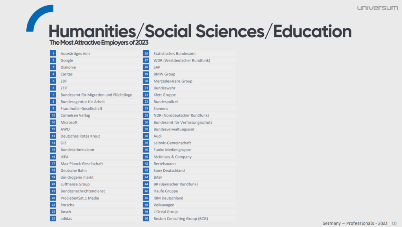Click the Most Attractive Employers of 2023 subtitle

click(99, 42)
